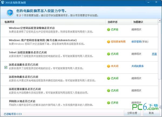162x117 pixels.
Task: Select 'Telnet 远程连接服务是否已关闭' title
Action: [x=28, y=52]
